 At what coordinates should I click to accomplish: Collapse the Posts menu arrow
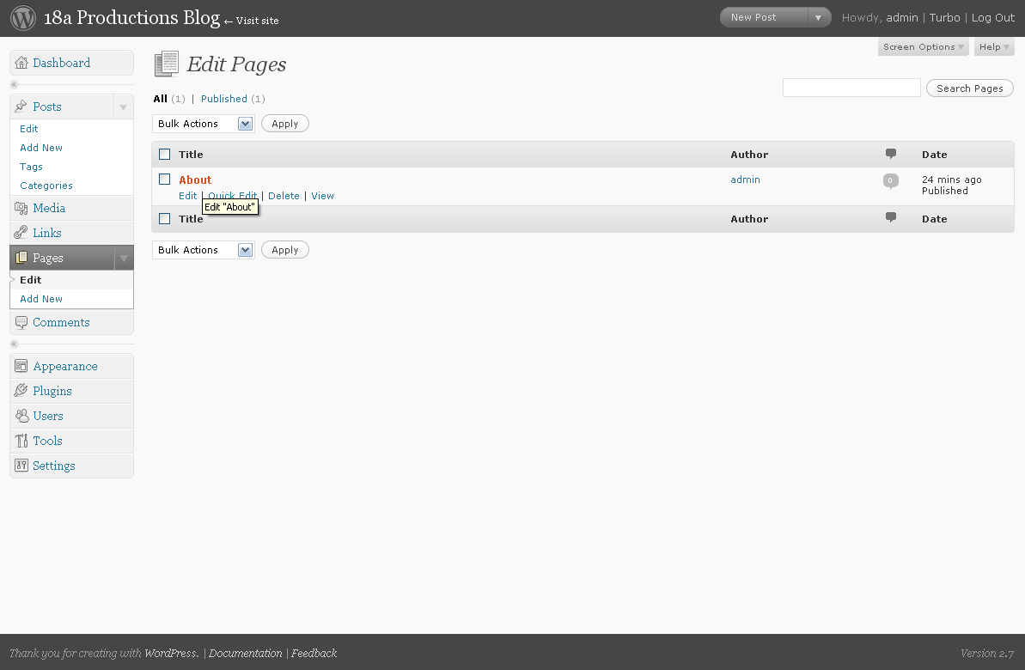coord(123,107)
